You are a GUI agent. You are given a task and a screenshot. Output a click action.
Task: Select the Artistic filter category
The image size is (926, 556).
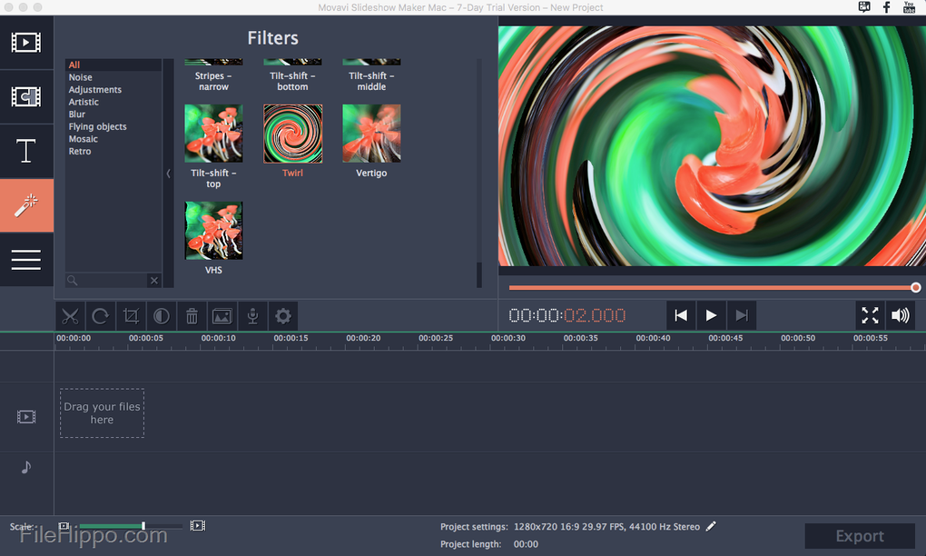[x=84, y=102]
